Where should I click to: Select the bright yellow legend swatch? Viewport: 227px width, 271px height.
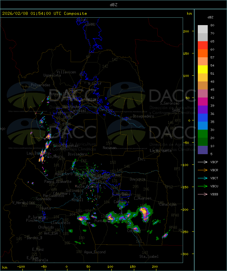[203, 69]
